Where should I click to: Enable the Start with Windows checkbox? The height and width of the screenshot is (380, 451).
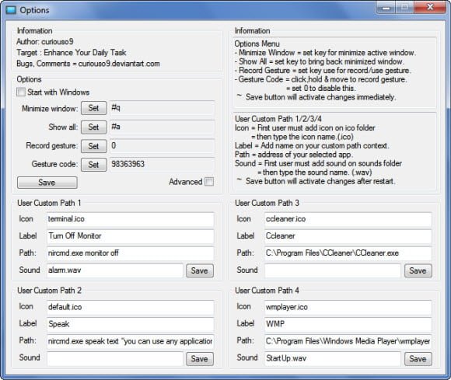pyautogui.click(x=21, y=92)
